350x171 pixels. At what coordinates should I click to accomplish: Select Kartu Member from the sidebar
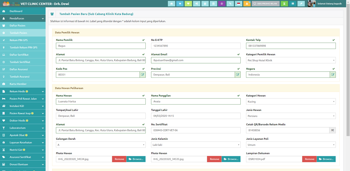click(18, 84)
